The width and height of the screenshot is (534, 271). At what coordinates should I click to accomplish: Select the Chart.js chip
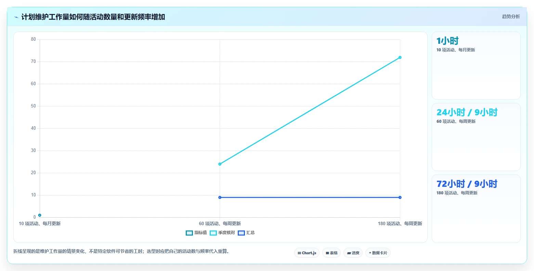coord(307,253)
